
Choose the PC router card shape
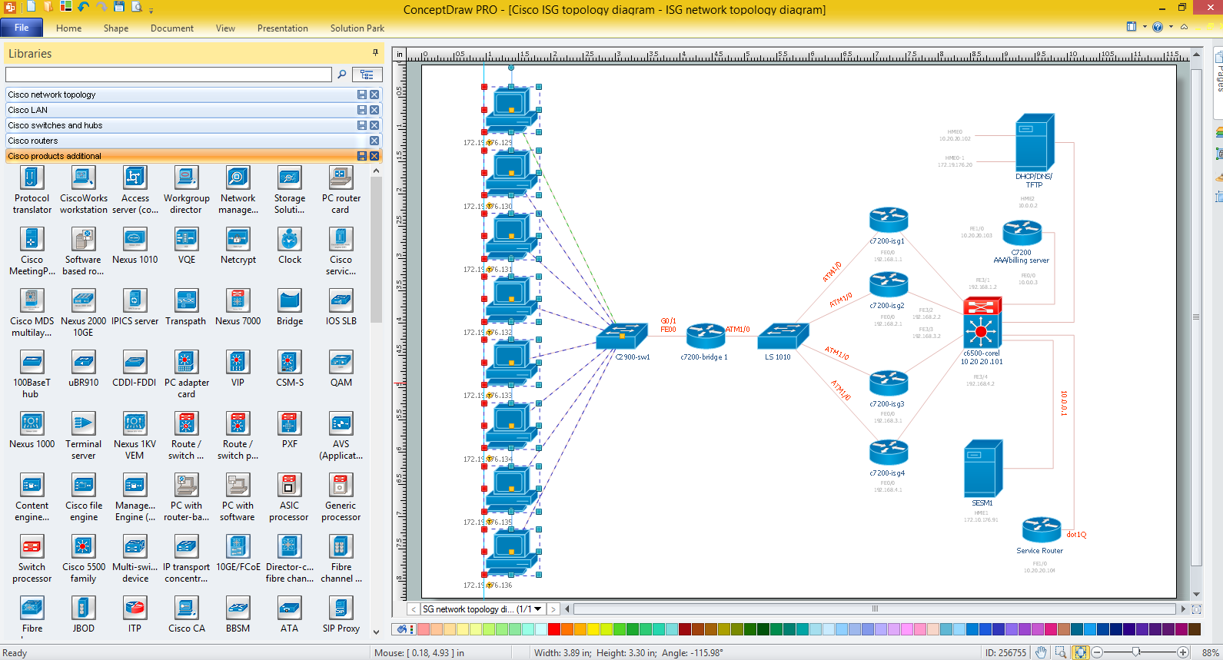[x=341, y=190]
